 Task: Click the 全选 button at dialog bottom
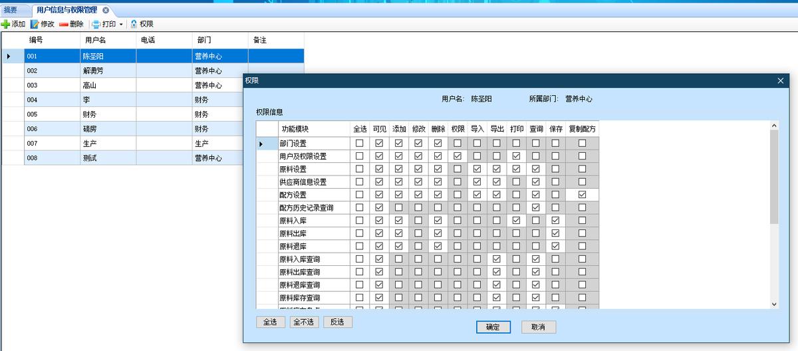(x=270, y=322)
